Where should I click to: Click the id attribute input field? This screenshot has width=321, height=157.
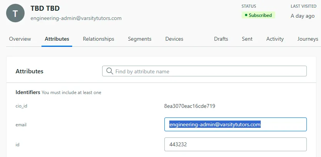tap(235, 144)
